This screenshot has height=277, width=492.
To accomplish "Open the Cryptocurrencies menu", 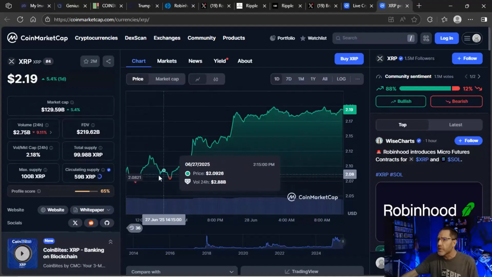I will pos(96,38).
